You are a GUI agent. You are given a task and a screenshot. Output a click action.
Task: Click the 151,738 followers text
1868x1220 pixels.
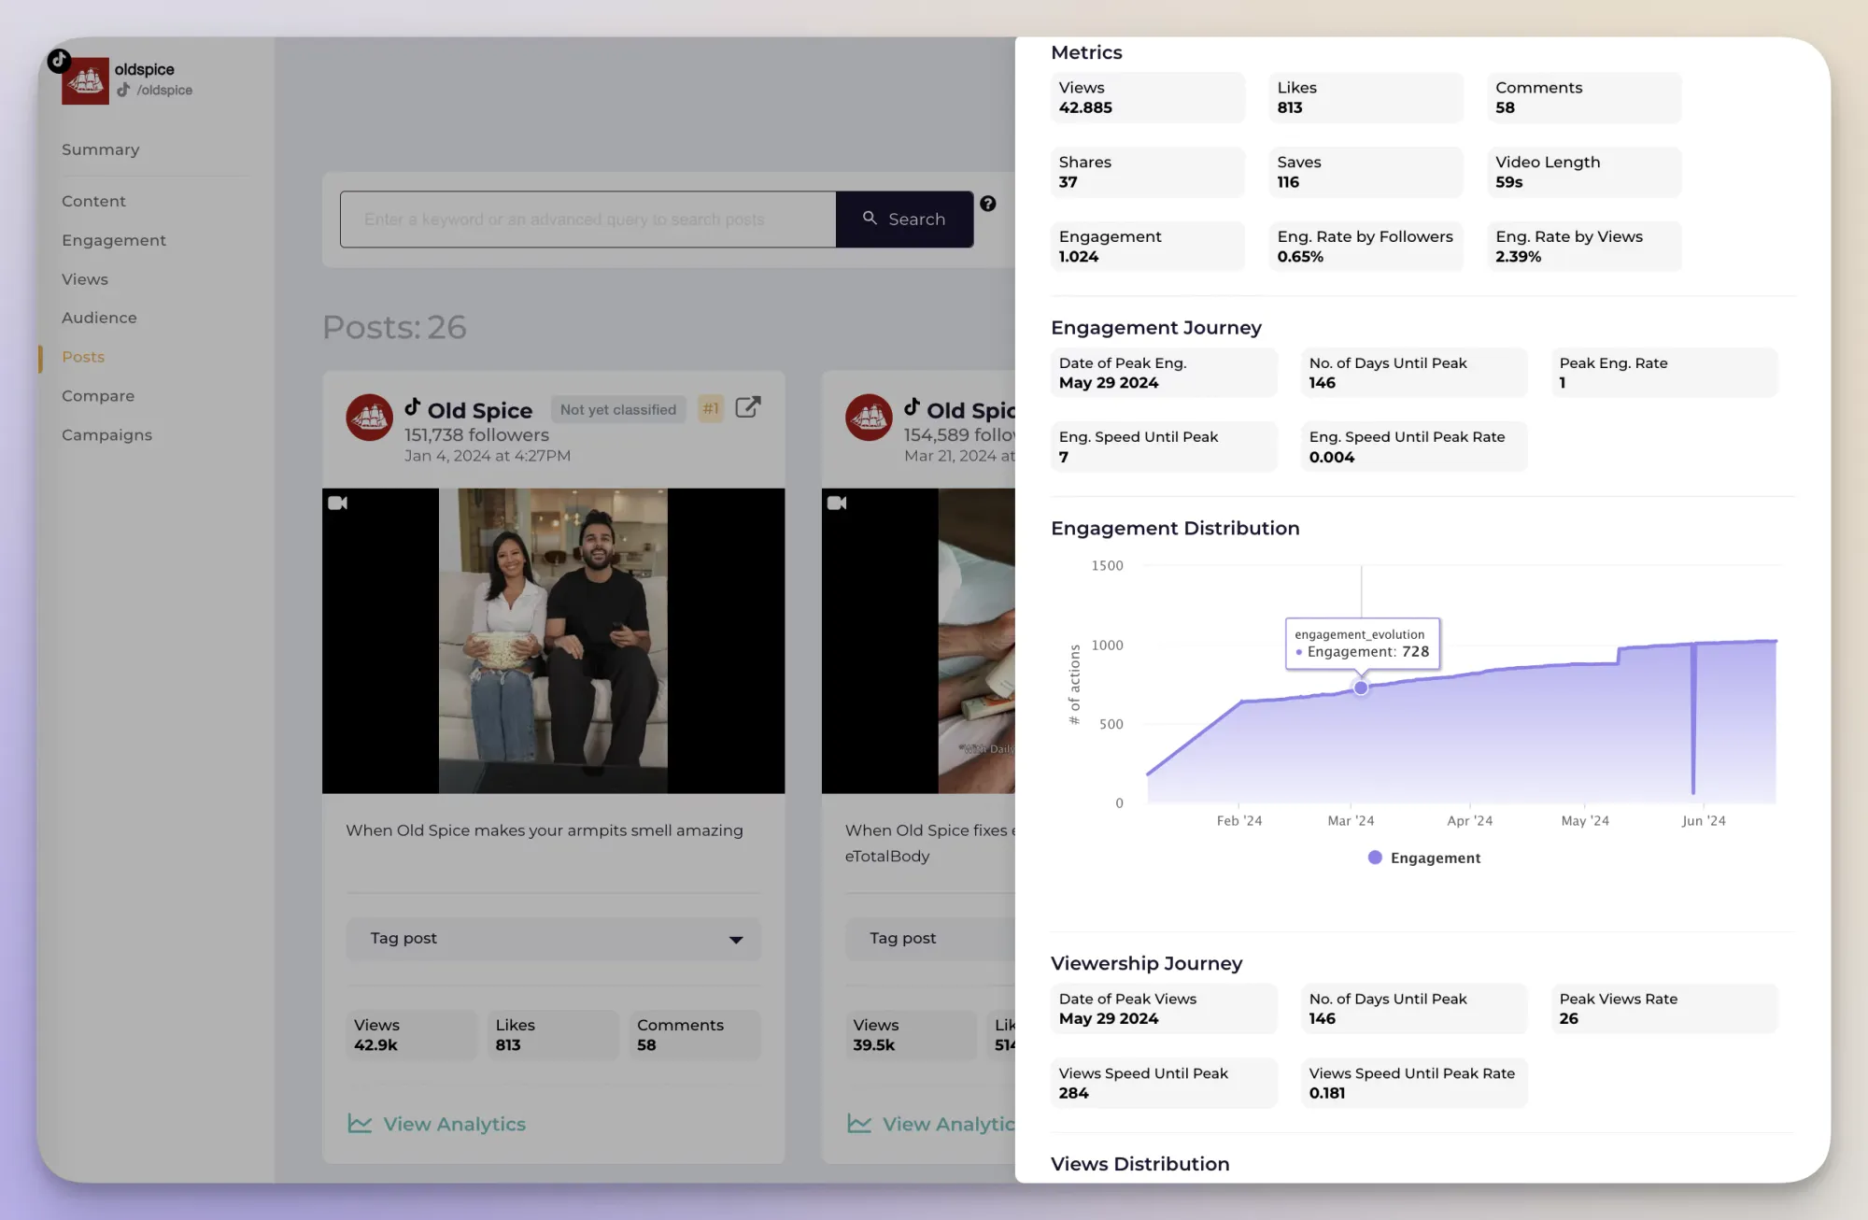click(476, 435)
